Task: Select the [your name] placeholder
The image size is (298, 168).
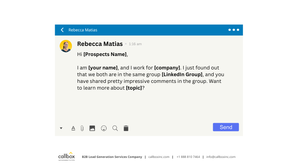Action: (x=103, y=68)
